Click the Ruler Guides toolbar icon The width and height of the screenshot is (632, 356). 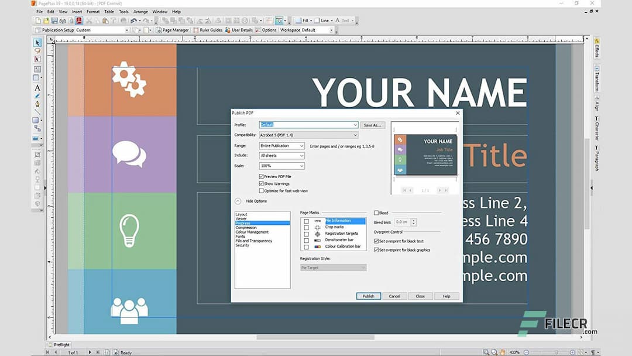tap(208, 30)
